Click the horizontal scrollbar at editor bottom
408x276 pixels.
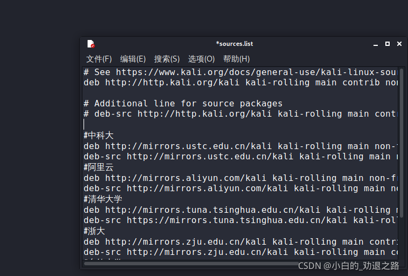coord(191,264)
